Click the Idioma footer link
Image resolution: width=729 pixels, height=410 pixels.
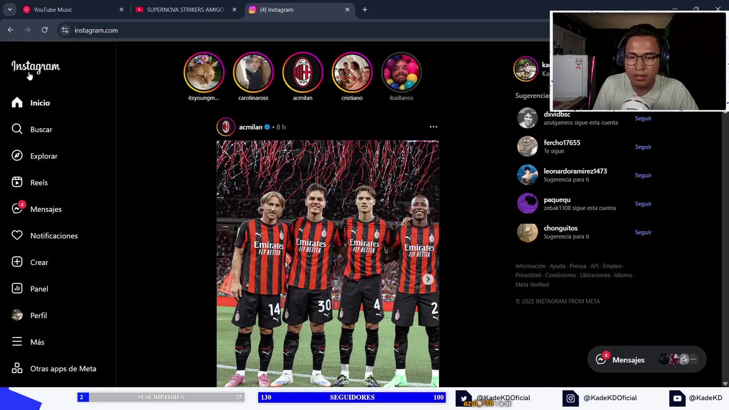coord(622,275)
